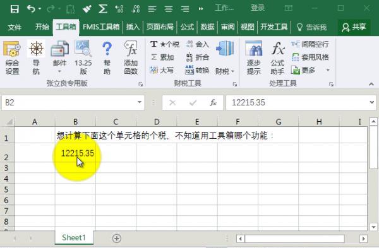Switch to the 审阅 tab
Screen dimensions: 379x248
click(227, 27)
